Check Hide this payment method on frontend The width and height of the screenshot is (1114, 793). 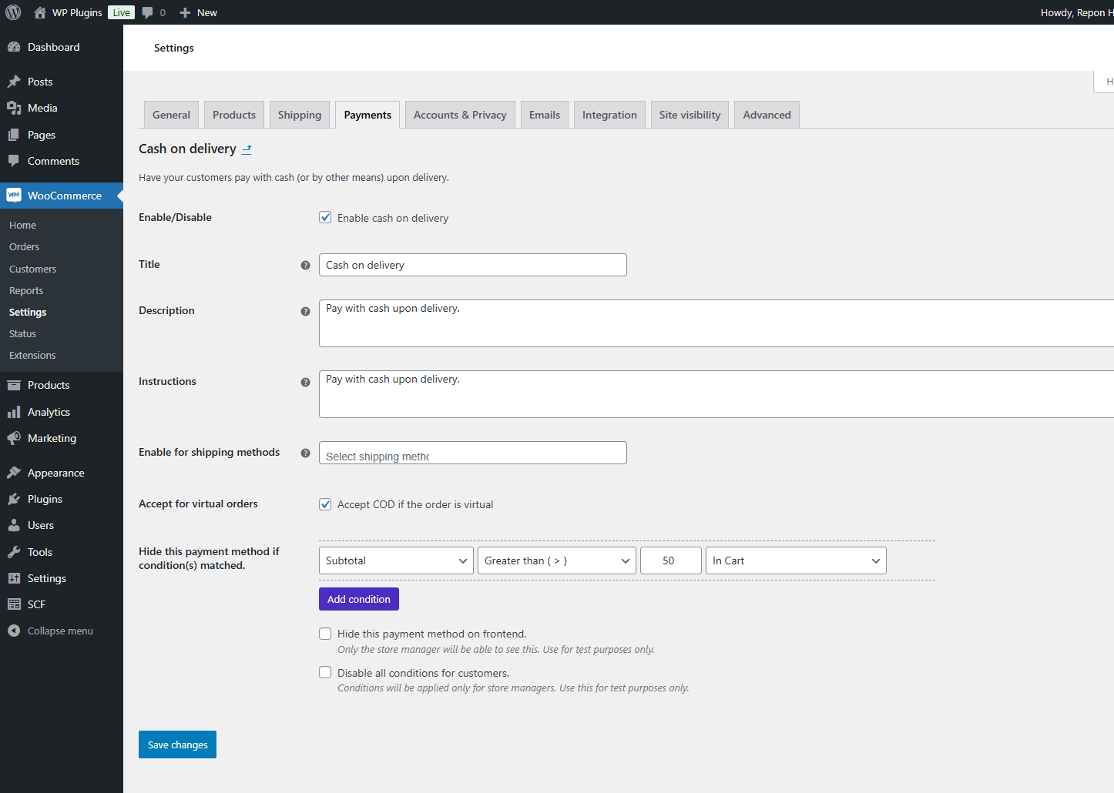325,634
